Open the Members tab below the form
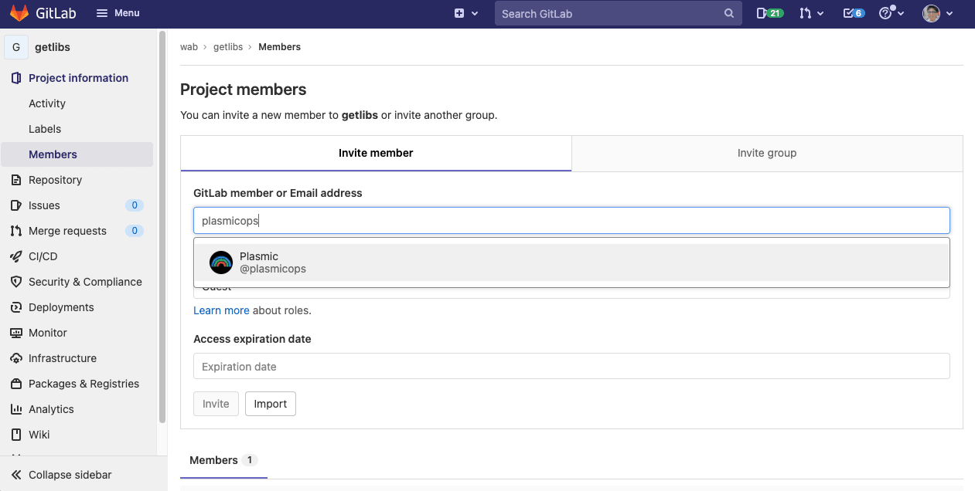 [x=223, y=460]
